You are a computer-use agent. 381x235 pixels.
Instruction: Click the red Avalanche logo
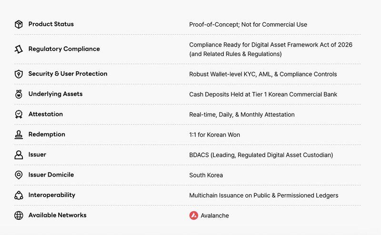click(x=194, y=216)
